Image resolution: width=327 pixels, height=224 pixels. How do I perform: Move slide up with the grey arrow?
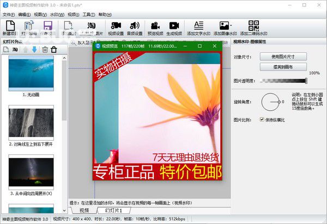[25, 49]
